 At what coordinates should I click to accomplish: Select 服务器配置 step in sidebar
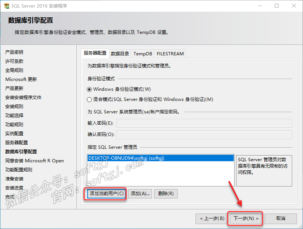click(17, 143)
